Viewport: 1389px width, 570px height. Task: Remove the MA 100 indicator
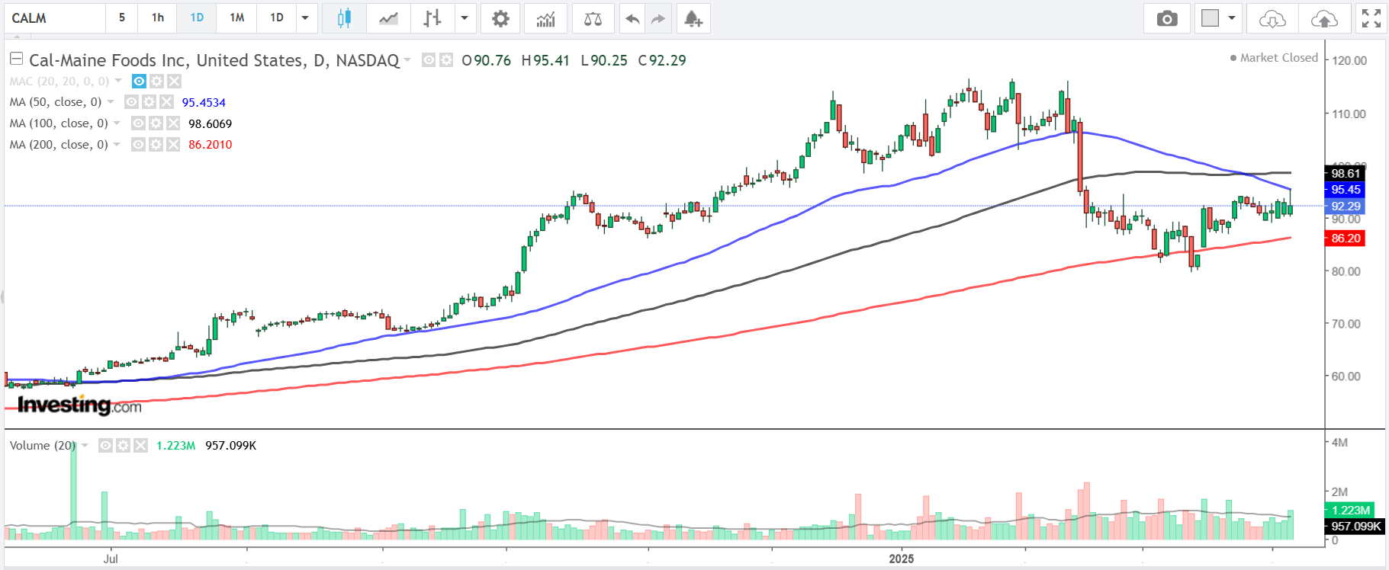tap(173, 123)
